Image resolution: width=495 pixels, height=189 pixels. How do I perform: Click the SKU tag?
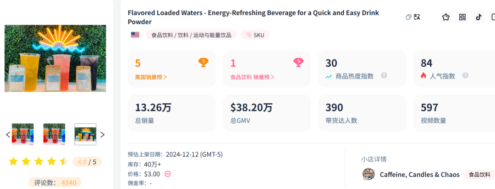(255, 35)
